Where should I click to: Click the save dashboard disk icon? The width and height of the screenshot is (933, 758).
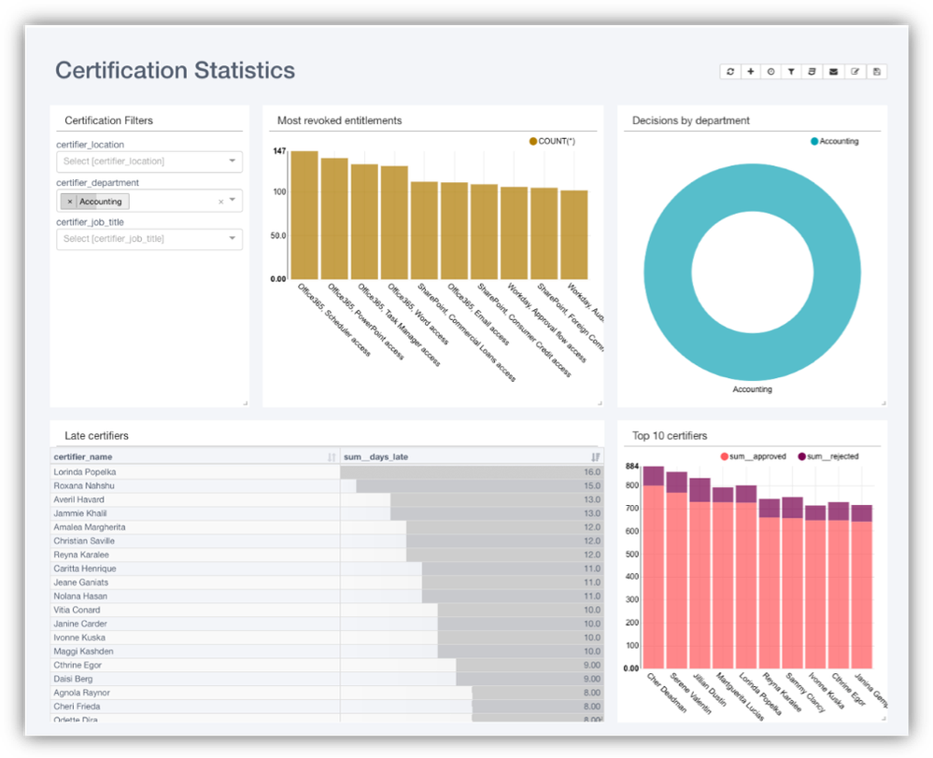[876, 72]
